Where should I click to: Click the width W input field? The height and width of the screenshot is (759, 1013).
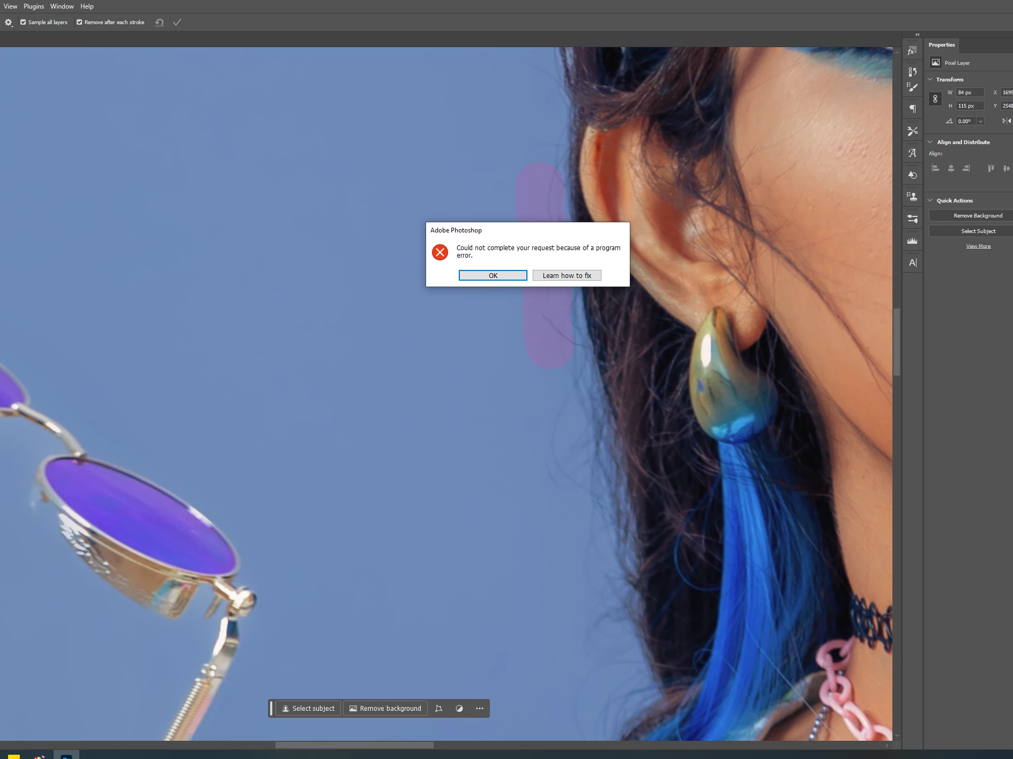(x=970, y=93)
